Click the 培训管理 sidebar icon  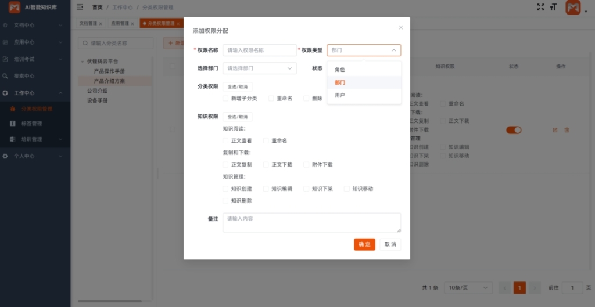click(13, 139)
